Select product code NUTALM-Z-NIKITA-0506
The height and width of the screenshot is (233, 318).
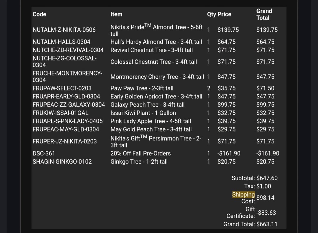(x=64, y=30)
